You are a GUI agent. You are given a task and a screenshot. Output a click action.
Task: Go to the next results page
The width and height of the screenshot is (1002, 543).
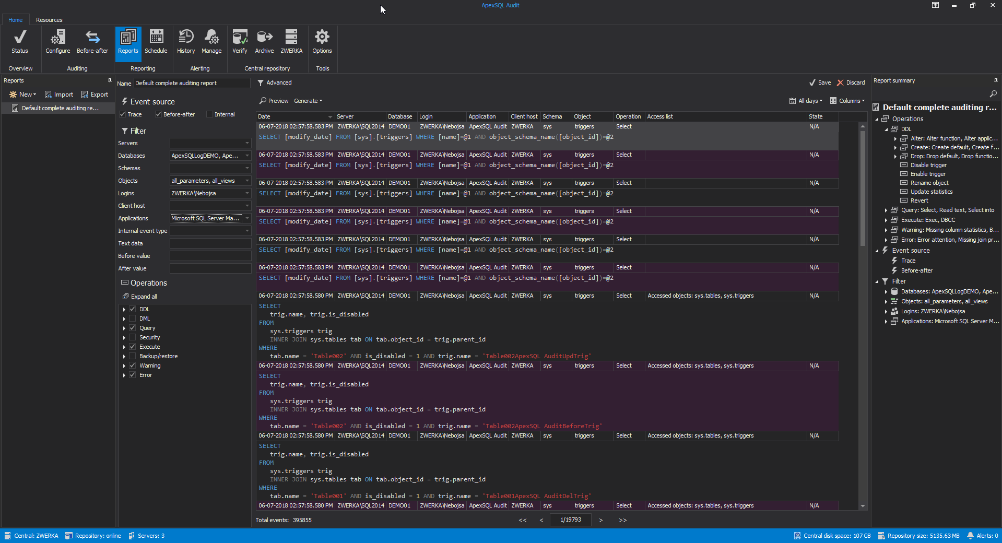601,520
